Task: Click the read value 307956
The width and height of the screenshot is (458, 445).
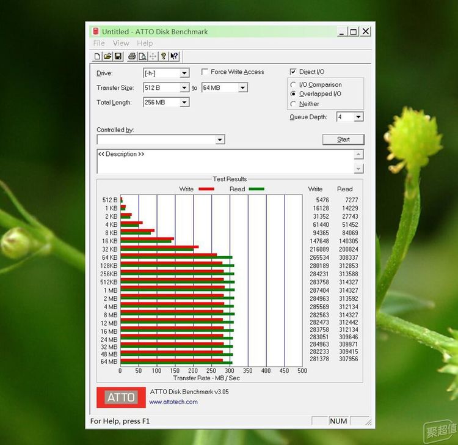Action: 349,359
